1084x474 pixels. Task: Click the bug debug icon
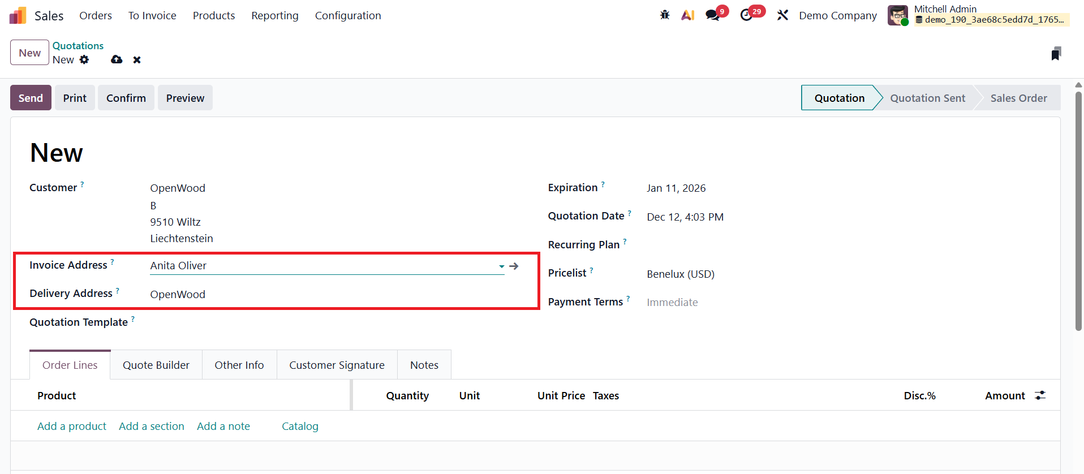(665, 15)
